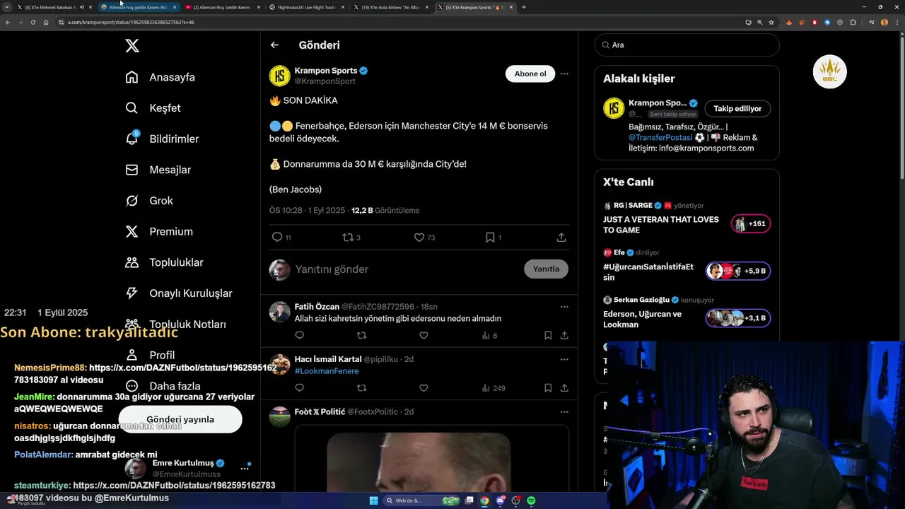This screenshot has width=905, height=509.
Task: View analytics showing 249 on Hacı İsmail Kartal's reply
Action: (494, 388)
